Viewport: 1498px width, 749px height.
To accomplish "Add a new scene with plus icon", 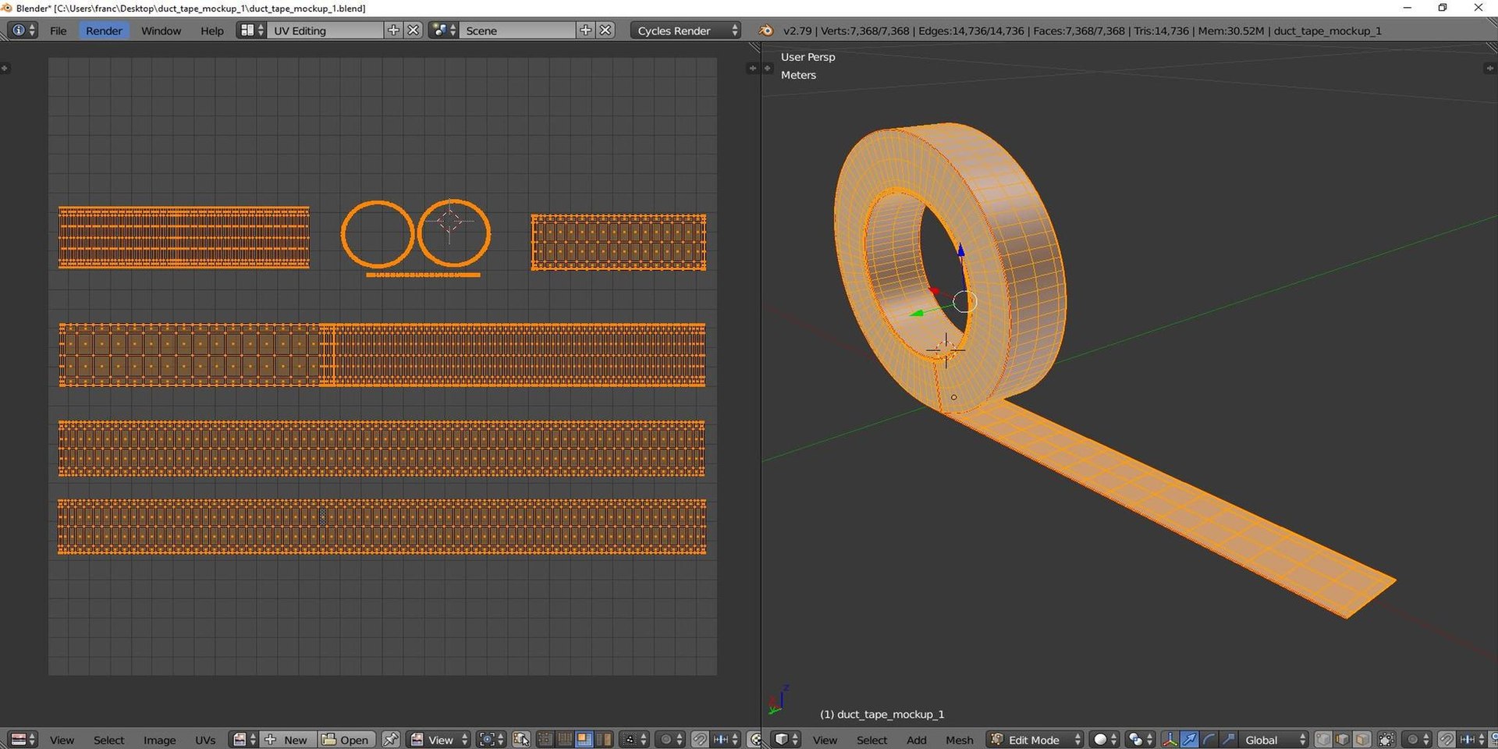I will click(586, 30).
